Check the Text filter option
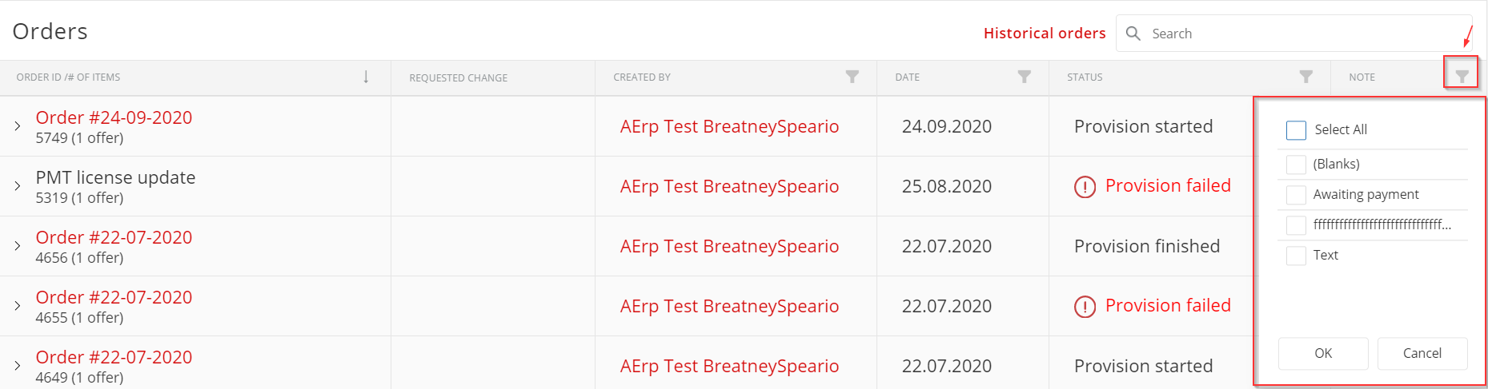This screenshot has width=1488, height=389. click(x=1296, y=256)
